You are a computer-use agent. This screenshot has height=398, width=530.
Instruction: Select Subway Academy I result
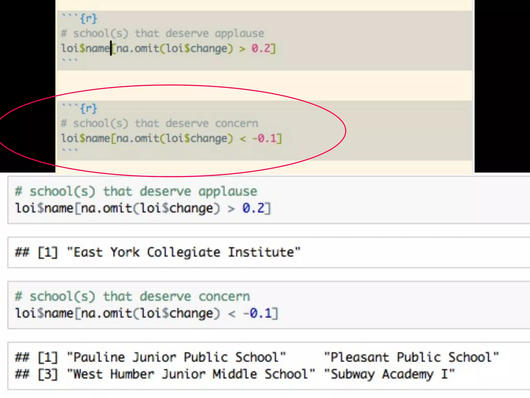tap(389, 374)
